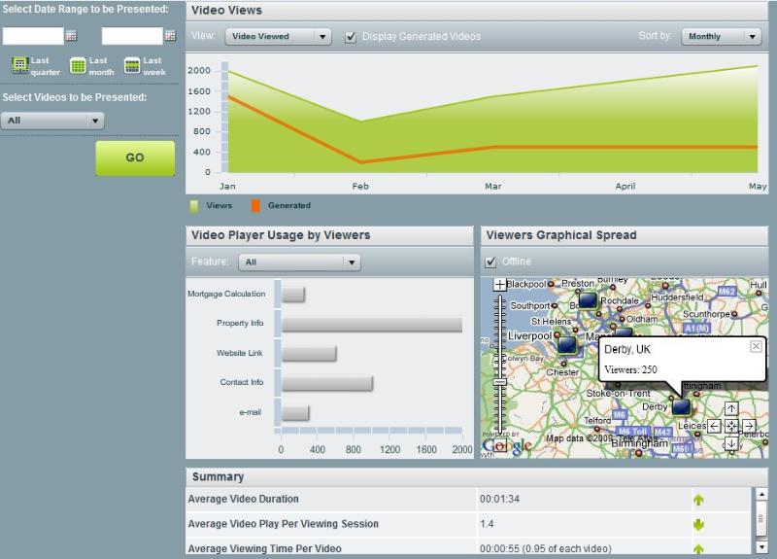
Task: Click the 'Views' legend label
Action: [x=220, y=205]
